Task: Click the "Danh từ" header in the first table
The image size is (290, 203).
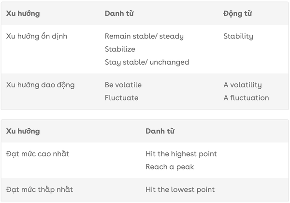Action: [119, 14]
